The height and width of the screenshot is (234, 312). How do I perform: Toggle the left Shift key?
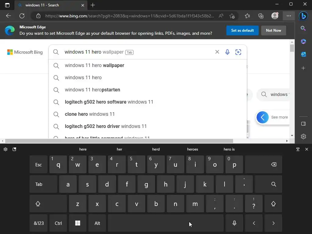coord(48,204)
